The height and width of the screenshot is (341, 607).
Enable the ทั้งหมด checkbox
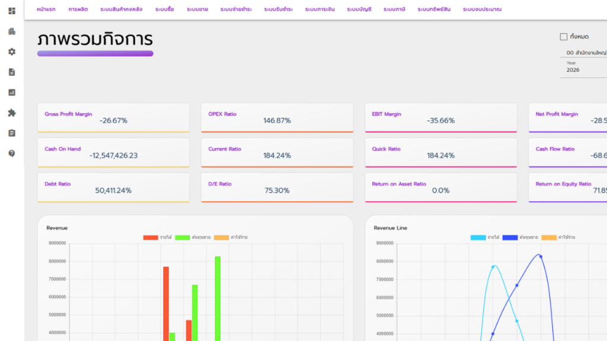[564, 37]
